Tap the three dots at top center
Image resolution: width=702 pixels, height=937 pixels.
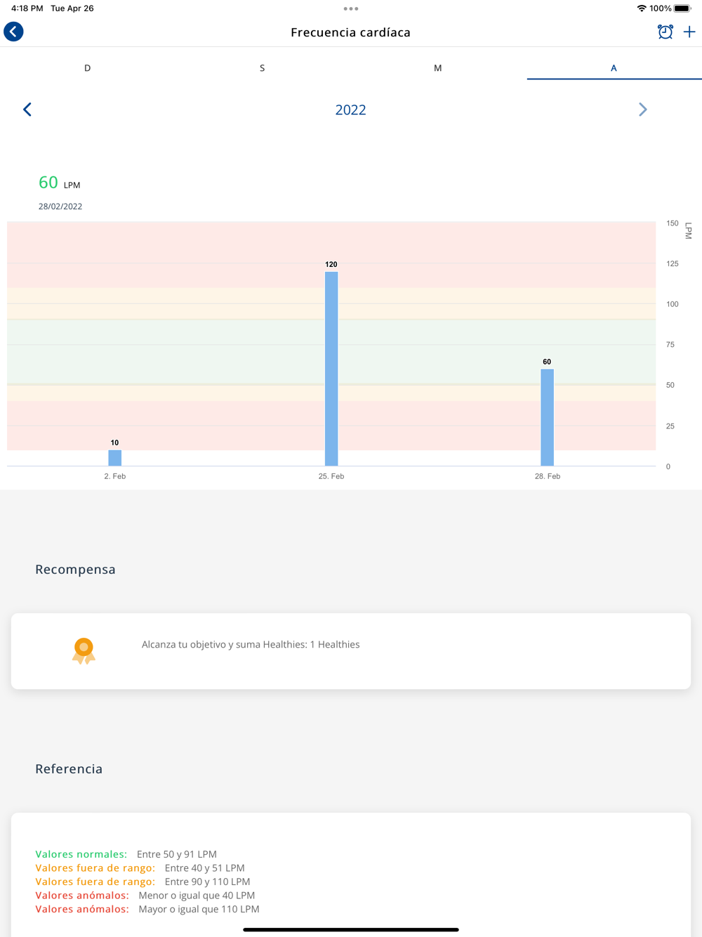351,8
